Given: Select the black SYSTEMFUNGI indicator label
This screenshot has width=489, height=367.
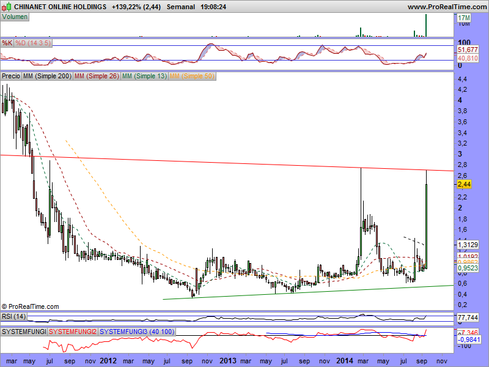Looking at the screenshot, I should click(x=24, y=332).
